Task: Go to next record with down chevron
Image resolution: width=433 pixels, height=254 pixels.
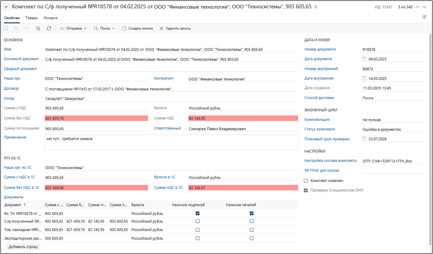Action: (425, 7)
